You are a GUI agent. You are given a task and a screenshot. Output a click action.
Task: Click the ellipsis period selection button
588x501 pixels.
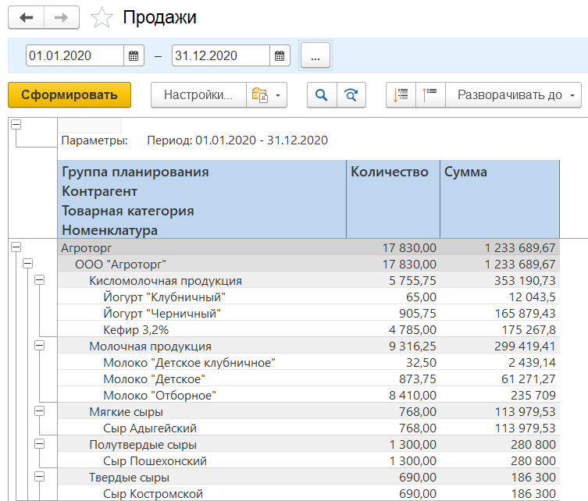(315, 55)
